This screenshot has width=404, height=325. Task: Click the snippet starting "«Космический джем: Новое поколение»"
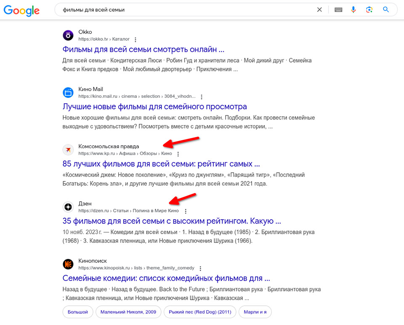coord(184,179)
